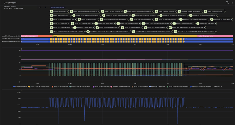Viewport: 235px width, 125px height.
Task: Open the Begindatum - Einddatum date range picker
Action: pos(13,8)
